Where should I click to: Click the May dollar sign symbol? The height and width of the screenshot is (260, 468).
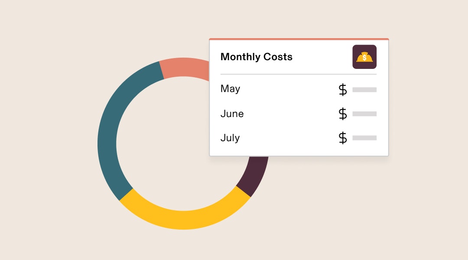tap(343, 90)
